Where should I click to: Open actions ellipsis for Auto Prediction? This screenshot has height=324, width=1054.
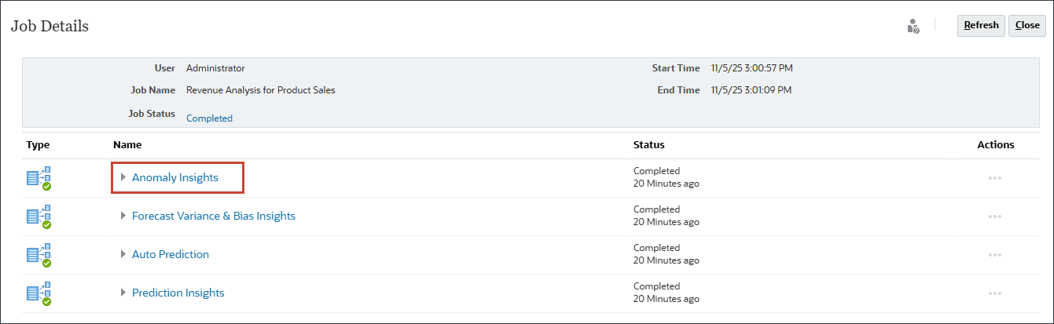[995, 255]
